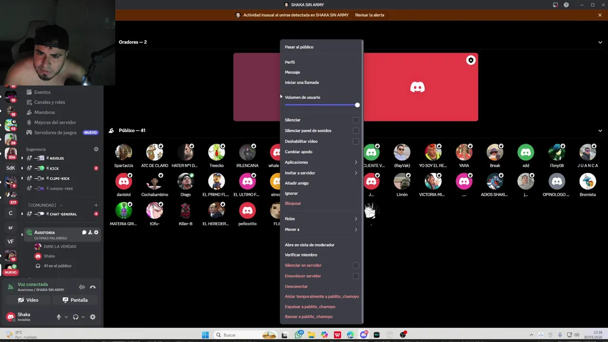This screenshot has width=608, height=342.
Task: Click noise suppression waveform icon
Action: click(x=82, y=287)
